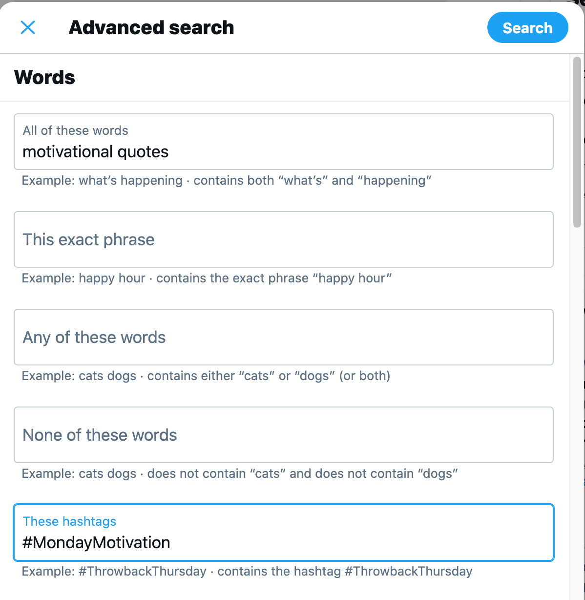Click into 'This exact phrase' field

[283, 239]
